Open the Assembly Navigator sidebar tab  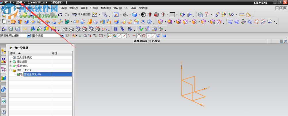(3, 52)
